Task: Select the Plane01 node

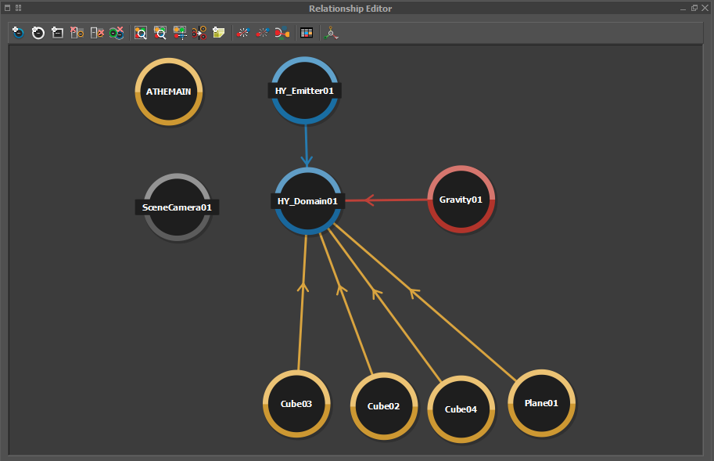Action: 541,403
